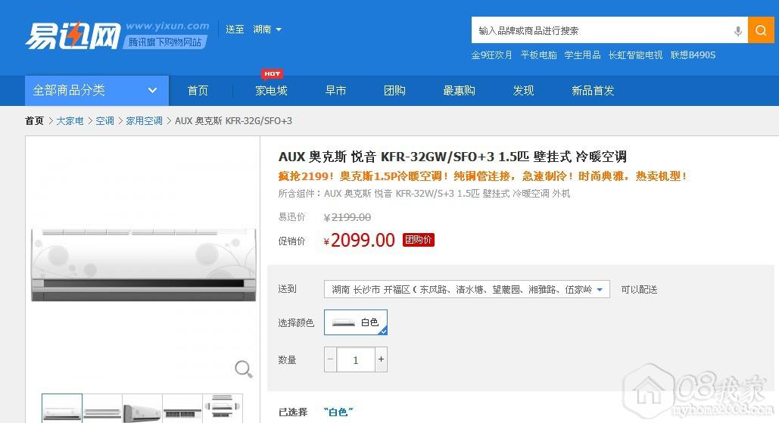Open the 湖南 delivery region dropdown
Screen dimensions: 779x423
point(267,30)
